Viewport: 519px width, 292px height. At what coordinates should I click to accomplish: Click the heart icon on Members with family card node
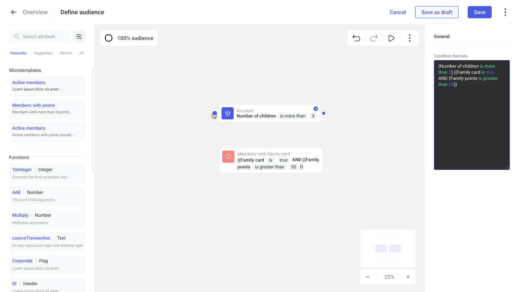pyautogui.click(x=228, y=157)
